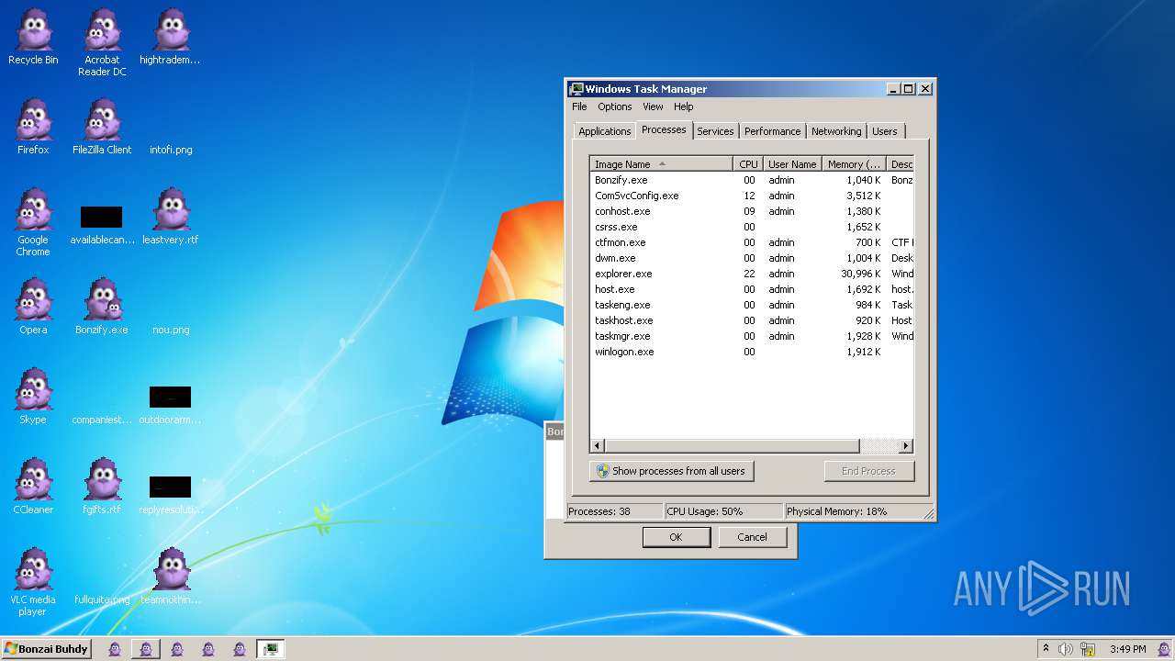Switch to the Networking tab
Image resolution: width=1175 pixels, height=661 pixels.
pyautogui.click(x=836, y=131)
